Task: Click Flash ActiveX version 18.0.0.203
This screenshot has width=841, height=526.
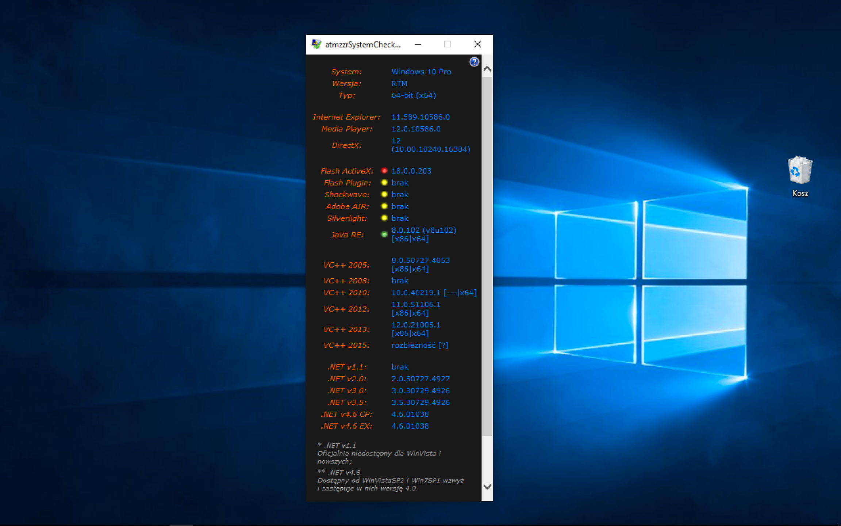Action: [x=411, y=171]
